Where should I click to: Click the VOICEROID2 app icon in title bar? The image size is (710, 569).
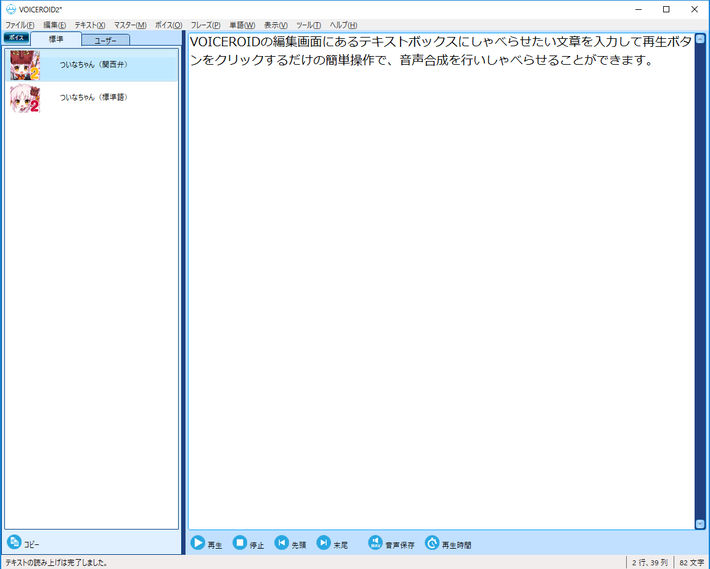tap(10, 9)
